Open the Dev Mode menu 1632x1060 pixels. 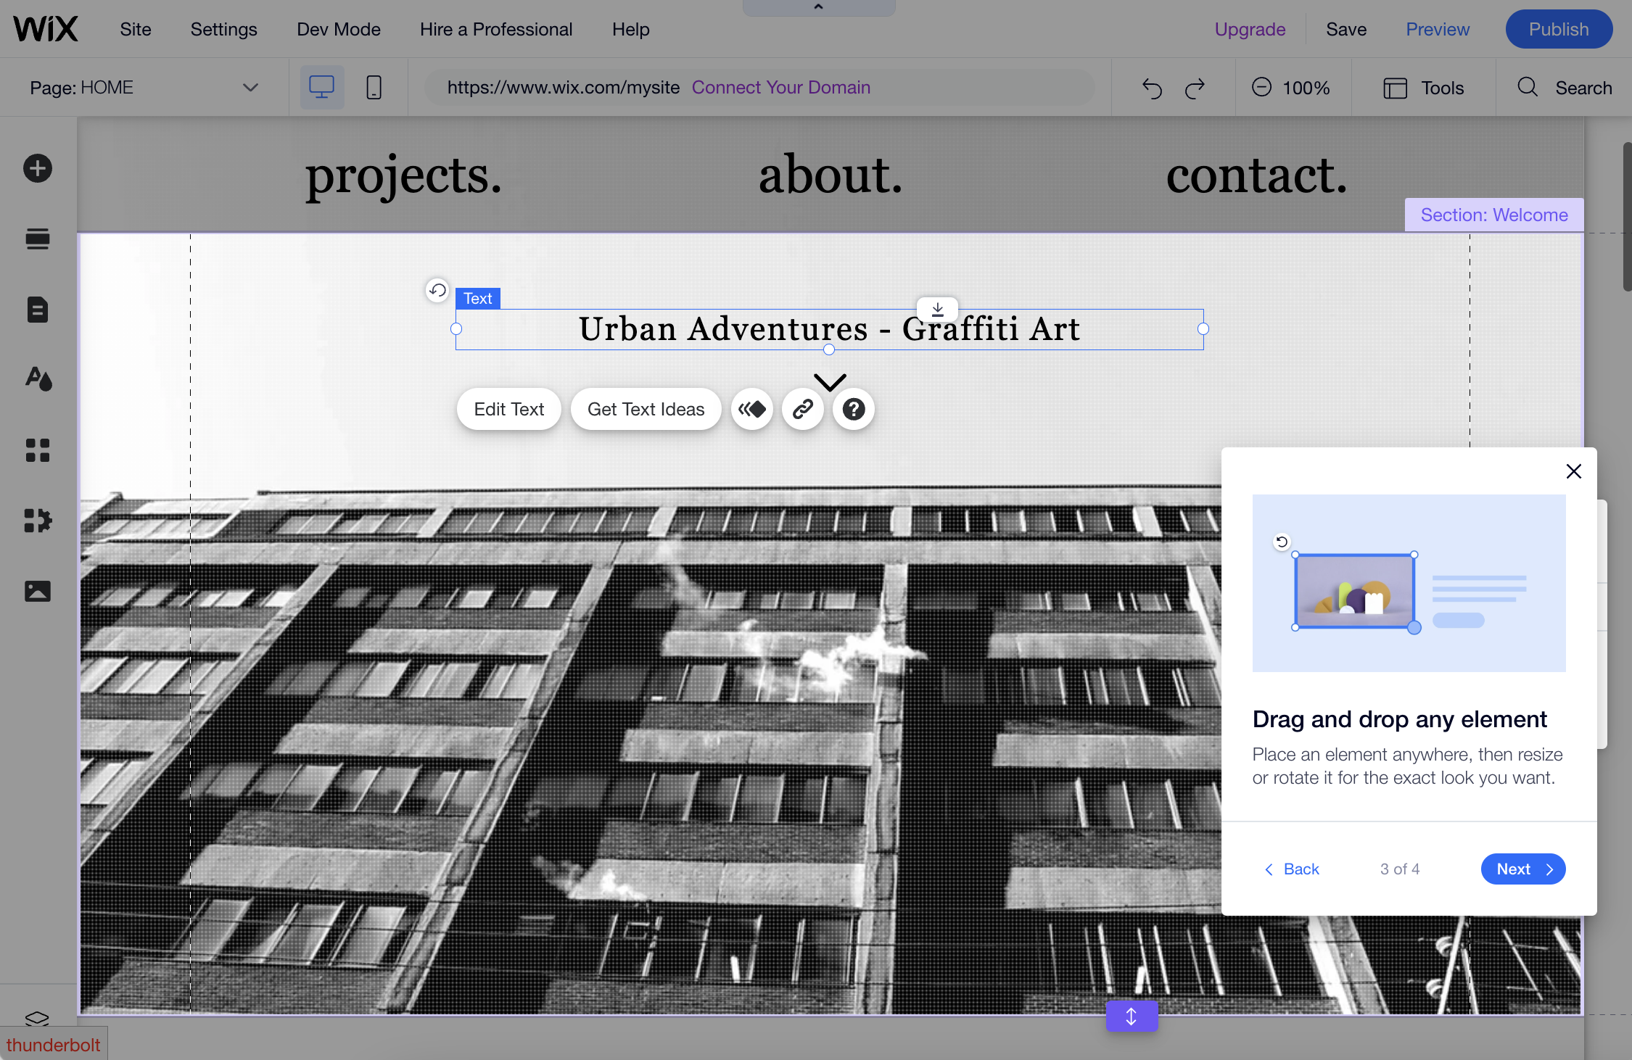pyautogui.click(x=339, y=29)
